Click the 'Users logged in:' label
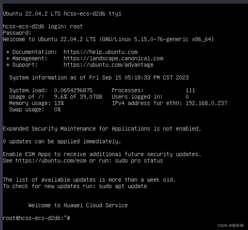The image size is (248, 230). [x=137, y=97]
